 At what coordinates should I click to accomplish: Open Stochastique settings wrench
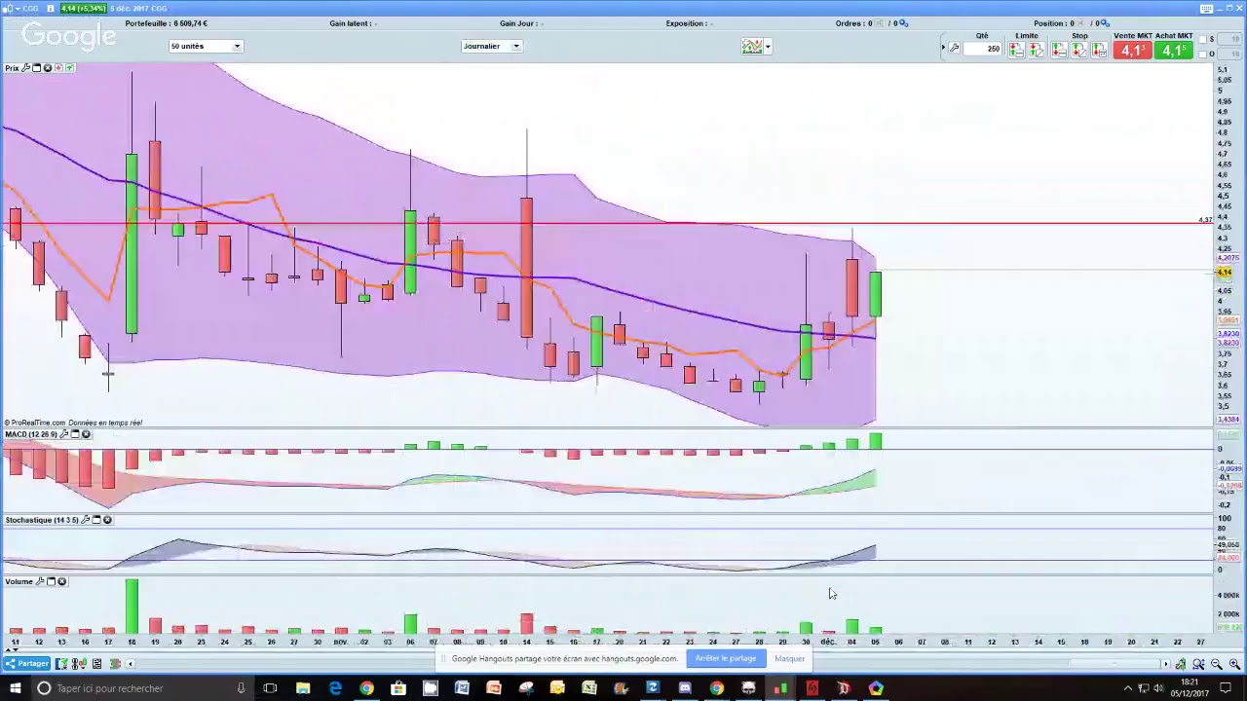85,520
